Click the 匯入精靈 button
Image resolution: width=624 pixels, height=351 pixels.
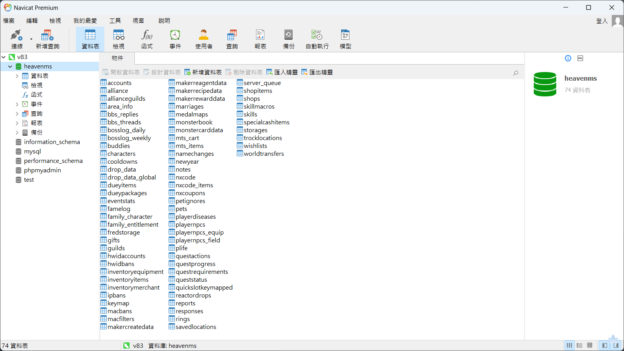point(282,72)
